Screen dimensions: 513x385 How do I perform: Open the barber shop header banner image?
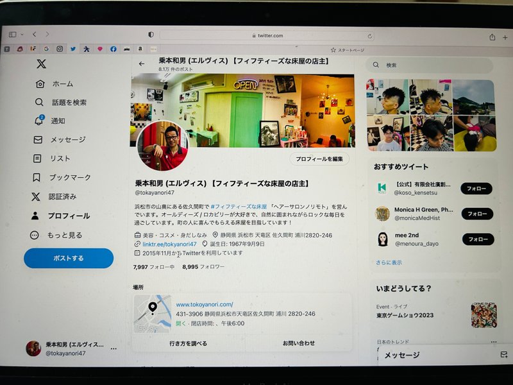(243, 110)
